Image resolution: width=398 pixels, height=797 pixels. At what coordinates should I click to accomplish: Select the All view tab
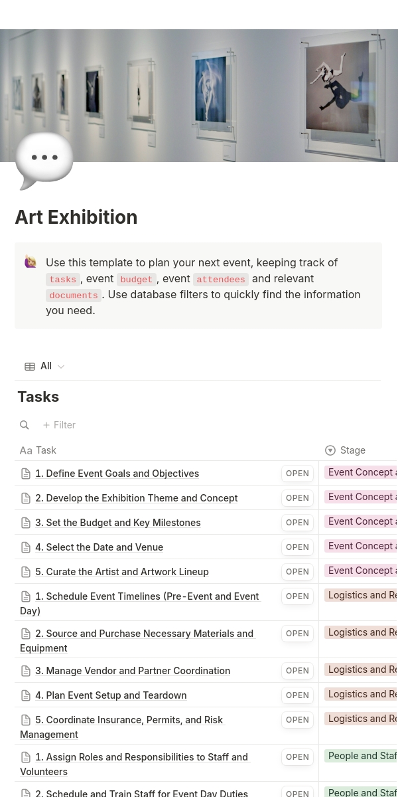coord(46,366)
